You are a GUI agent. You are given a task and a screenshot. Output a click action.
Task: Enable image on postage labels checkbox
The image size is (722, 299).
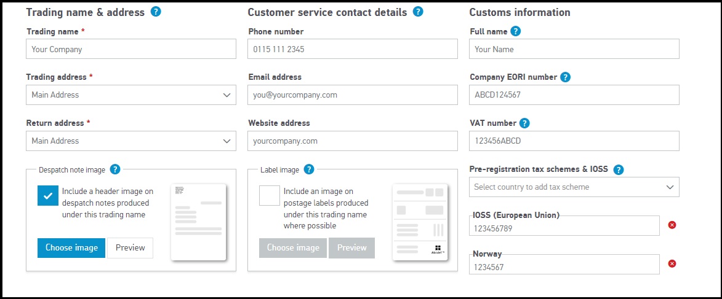[x=269, y=196]
